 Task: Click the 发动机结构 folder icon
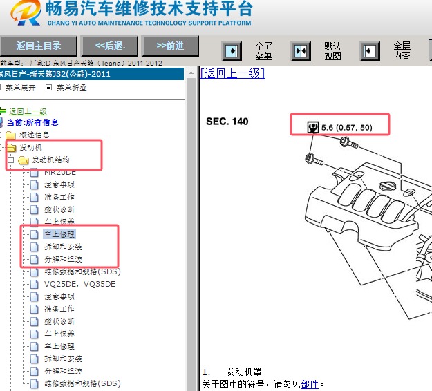click(x=23, y=160)
